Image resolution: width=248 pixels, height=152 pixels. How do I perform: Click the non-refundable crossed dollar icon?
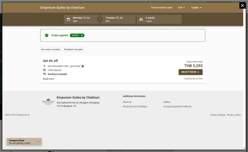pyautogui.click(x=45, y=66)
